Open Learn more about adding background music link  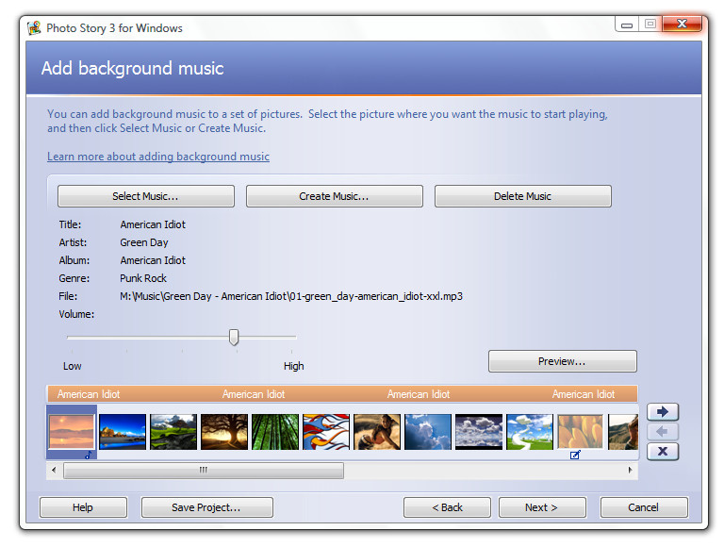158,157
